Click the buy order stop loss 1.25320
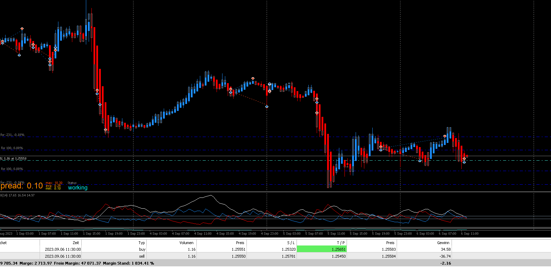This screenshot has height=274, width=551. [289, 249]
